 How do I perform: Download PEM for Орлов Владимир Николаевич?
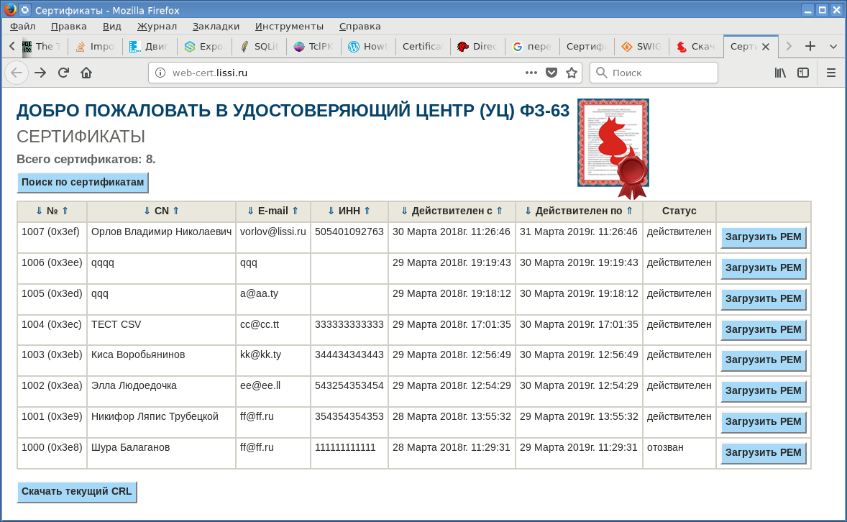tap(763, 237)
